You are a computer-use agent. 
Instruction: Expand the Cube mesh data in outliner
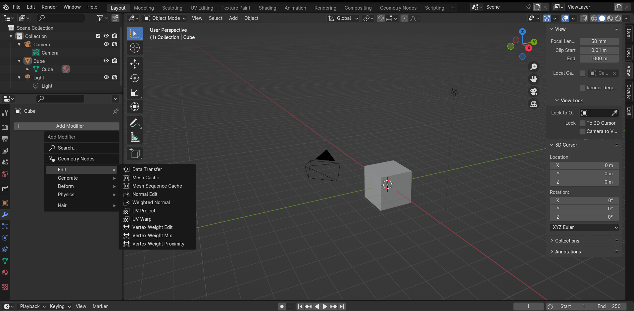pos(27,69)
